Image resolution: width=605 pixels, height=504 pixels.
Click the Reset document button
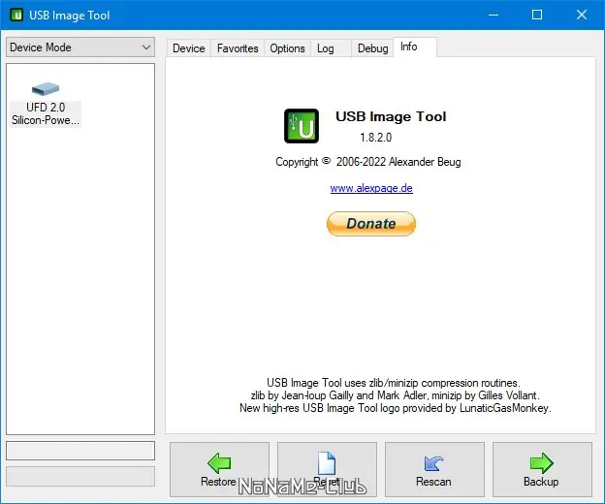click(327, 469)
